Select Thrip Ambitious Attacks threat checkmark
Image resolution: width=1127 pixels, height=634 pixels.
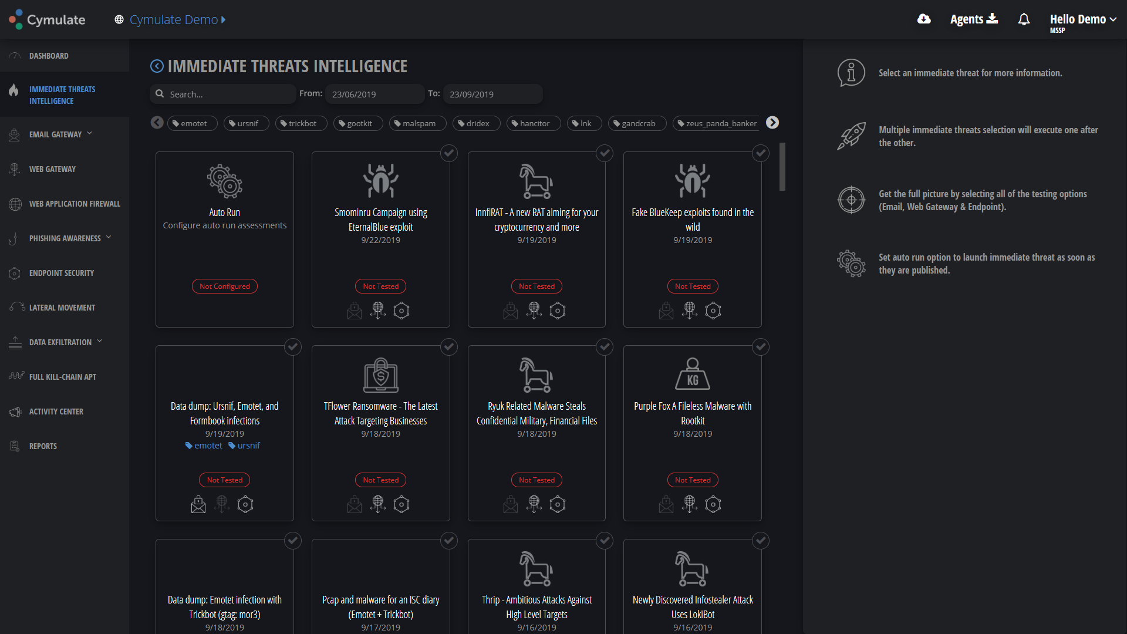605,541
